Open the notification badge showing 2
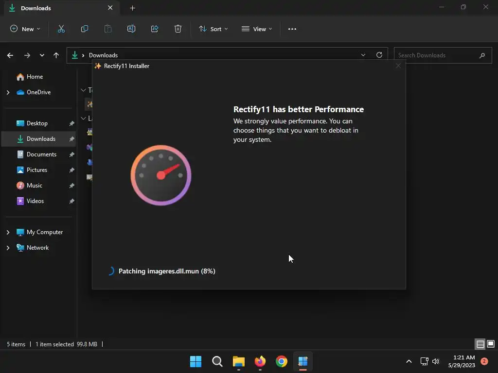Viewport: 498px width, 373px height. (484, 361)
